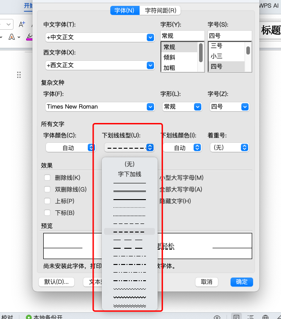This screenshot has width=281, height=319.
Task: Select 加粗 in the 字形 list
Action: point(179,68)
